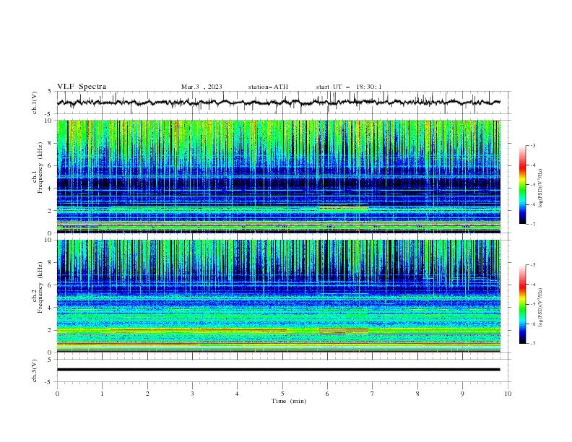This screenshot has height=442, width=572.
Task: Click the ch.1 "Frequency (kHz)" axis label
Action: pyautogui.click(x=40, y=168)
